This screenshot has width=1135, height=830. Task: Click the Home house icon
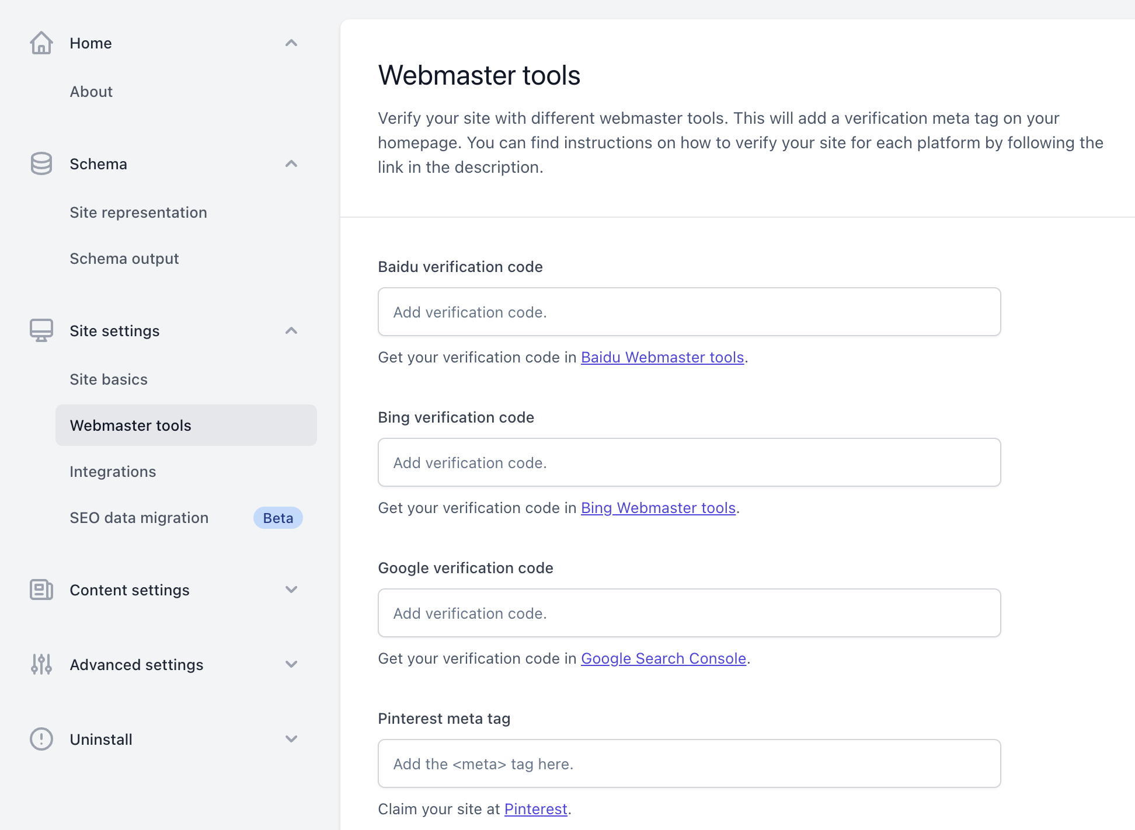tap(41, 43)
